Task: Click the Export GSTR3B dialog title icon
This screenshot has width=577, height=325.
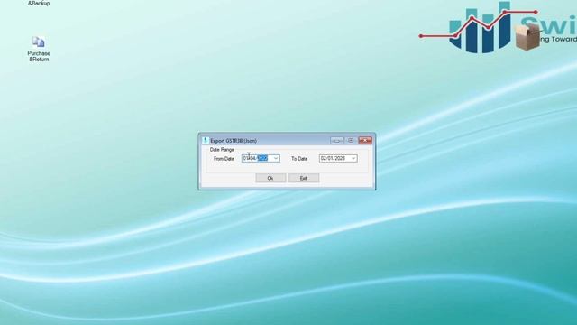Action: [x=206, y=141]
